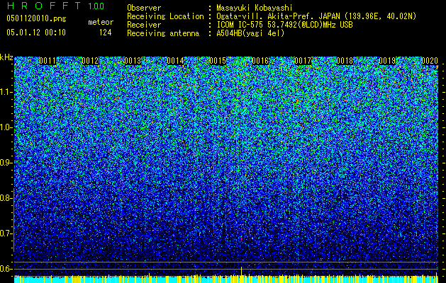Click the 0012 time marker
446x283 pixels.
90,61
